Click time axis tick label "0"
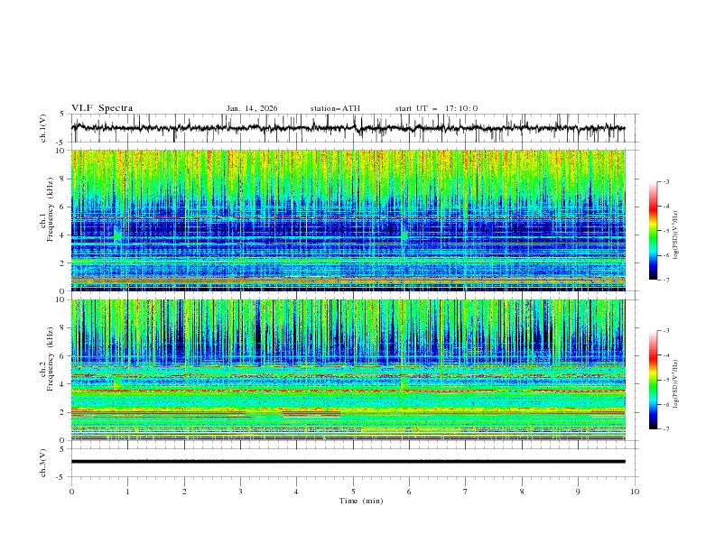 (x=71, y=492)
